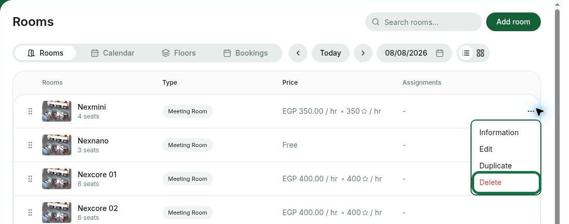Click the Nexcore 01 EGP 400.00 price

310,179
